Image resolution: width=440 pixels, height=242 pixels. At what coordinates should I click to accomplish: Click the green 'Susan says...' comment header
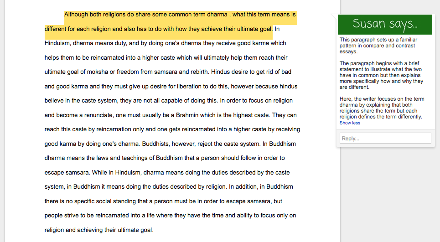[385, 24]
